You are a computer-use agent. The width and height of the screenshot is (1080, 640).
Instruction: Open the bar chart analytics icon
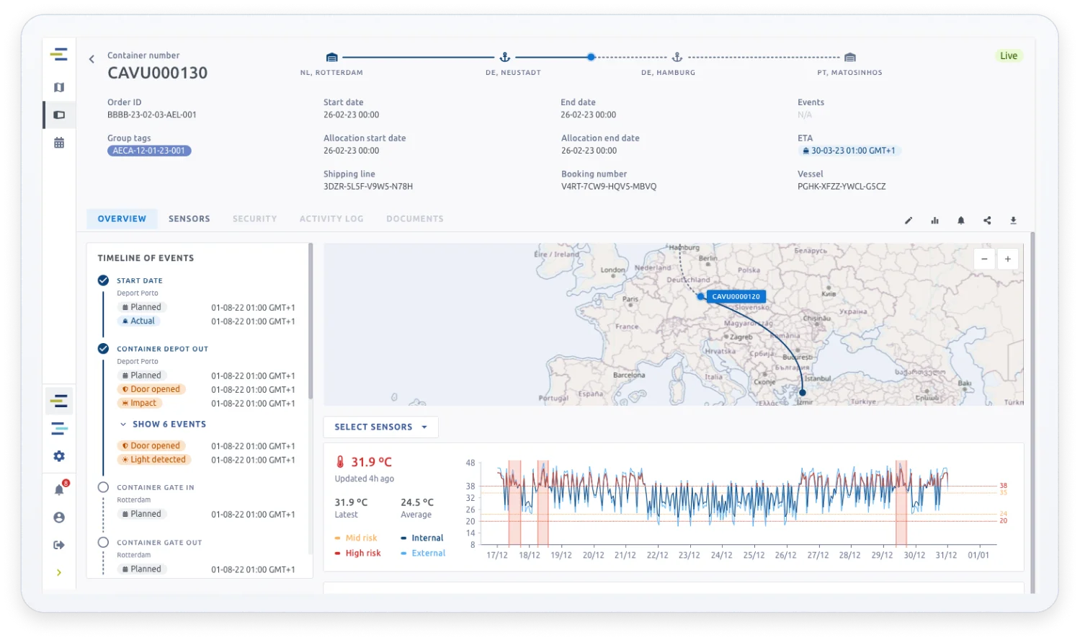point(934,221)
